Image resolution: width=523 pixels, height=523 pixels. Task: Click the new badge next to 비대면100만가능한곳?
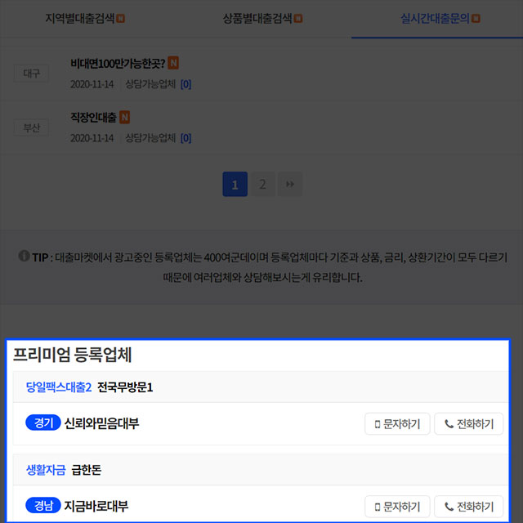pos(173,64)
